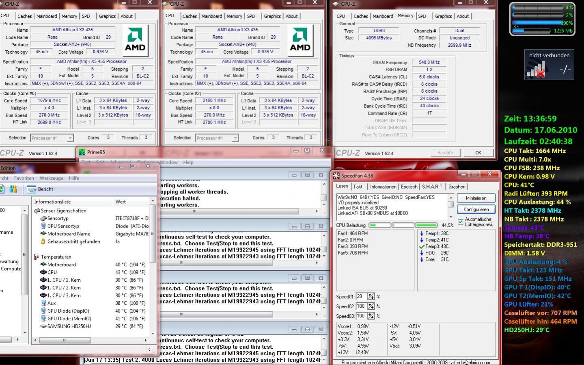Click scroll-up arrow of the Everest Informationsliste

pos(153,201)
